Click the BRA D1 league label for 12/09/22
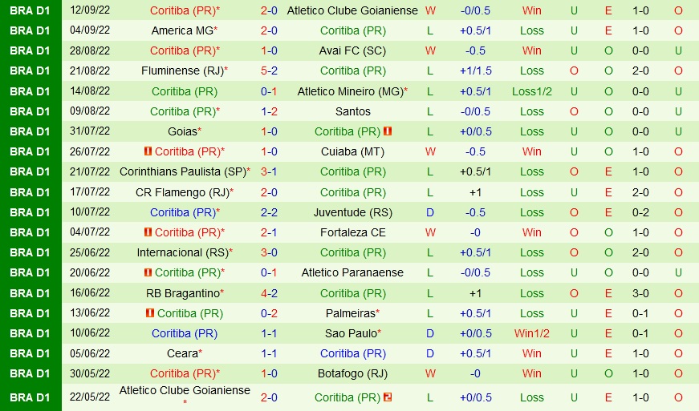Viewport: 699px width, 411px height. pyautogui.click(x=30, y=10)
